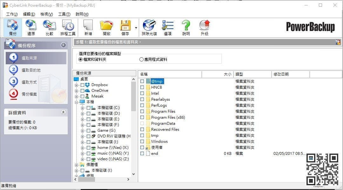Select the ProgramData folder row
The height and width of the screenshot is (190, 343).
tap(163, 123)
